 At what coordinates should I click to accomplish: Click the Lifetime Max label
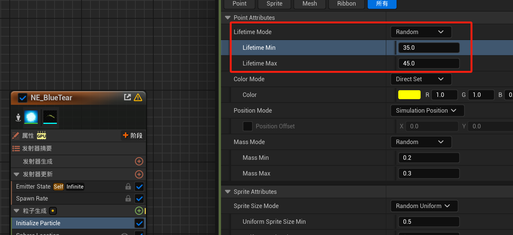260,63
